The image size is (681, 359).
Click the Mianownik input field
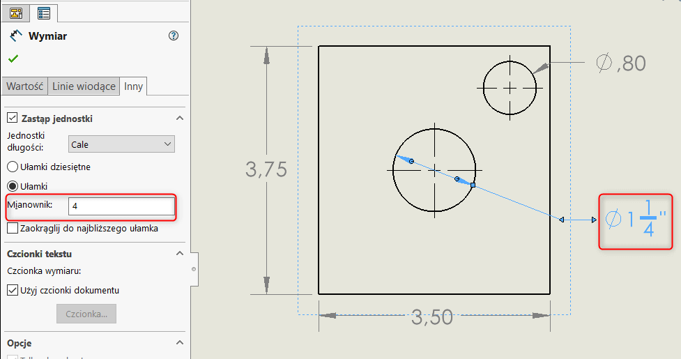coord(121,206)
